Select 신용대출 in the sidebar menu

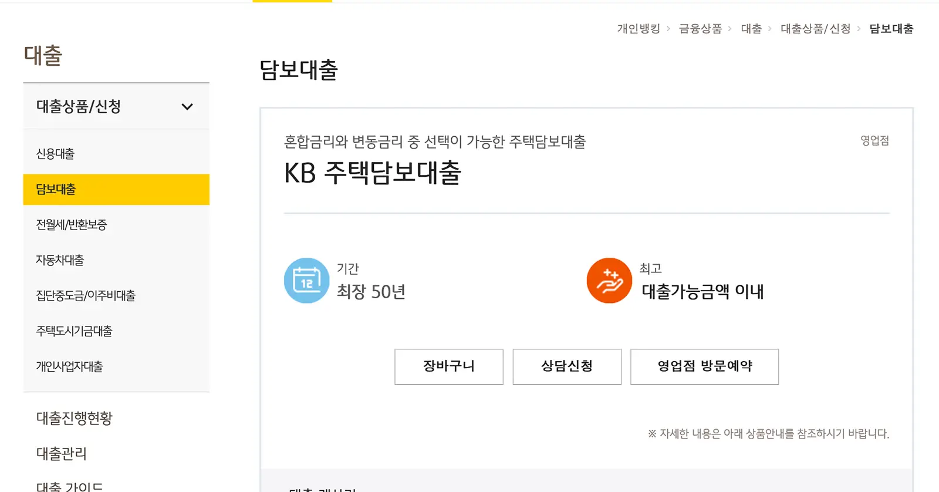pos(55,153)
